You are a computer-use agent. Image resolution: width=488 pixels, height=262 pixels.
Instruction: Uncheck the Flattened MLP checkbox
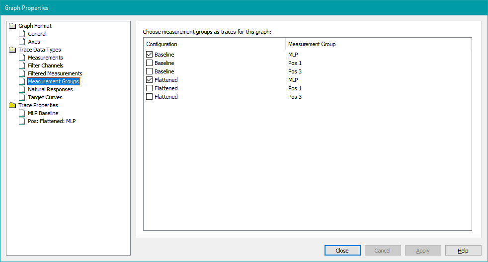point(150,80)
